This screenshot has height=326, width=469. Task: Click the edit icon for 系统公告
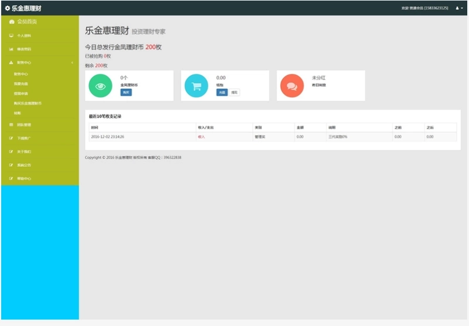[x=11, y=165]
